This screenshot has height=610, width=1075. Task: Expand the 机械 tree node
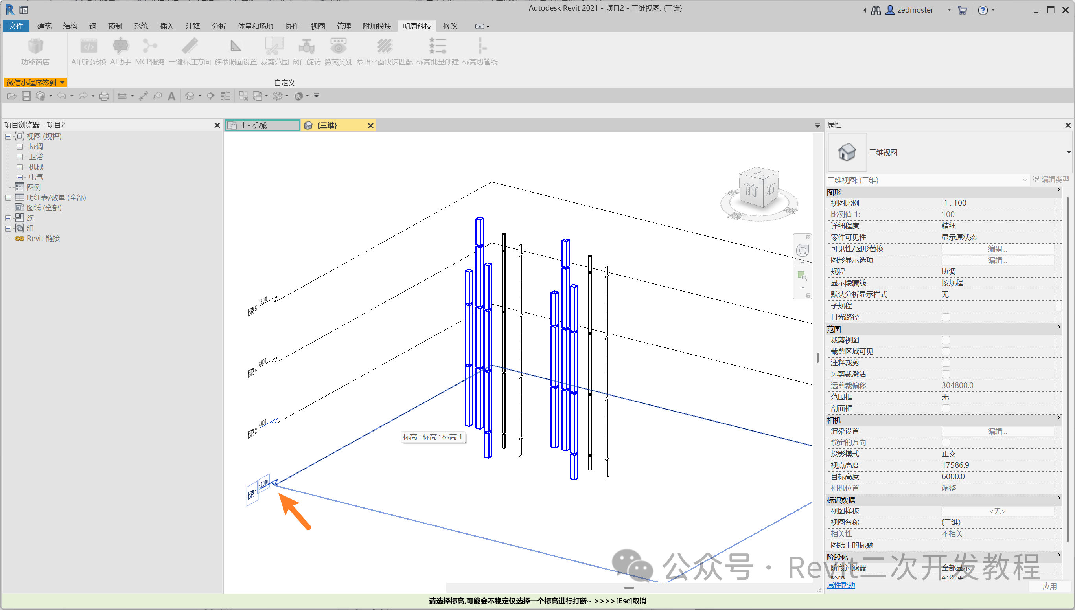pyautogui.click(x=20, y=167)
